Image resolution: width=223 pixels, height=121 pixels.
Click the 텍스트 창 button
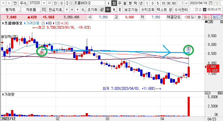164,10
